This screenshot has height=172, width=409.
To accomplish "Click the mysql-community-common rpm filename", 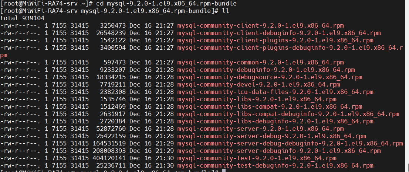I will (260, 63).
